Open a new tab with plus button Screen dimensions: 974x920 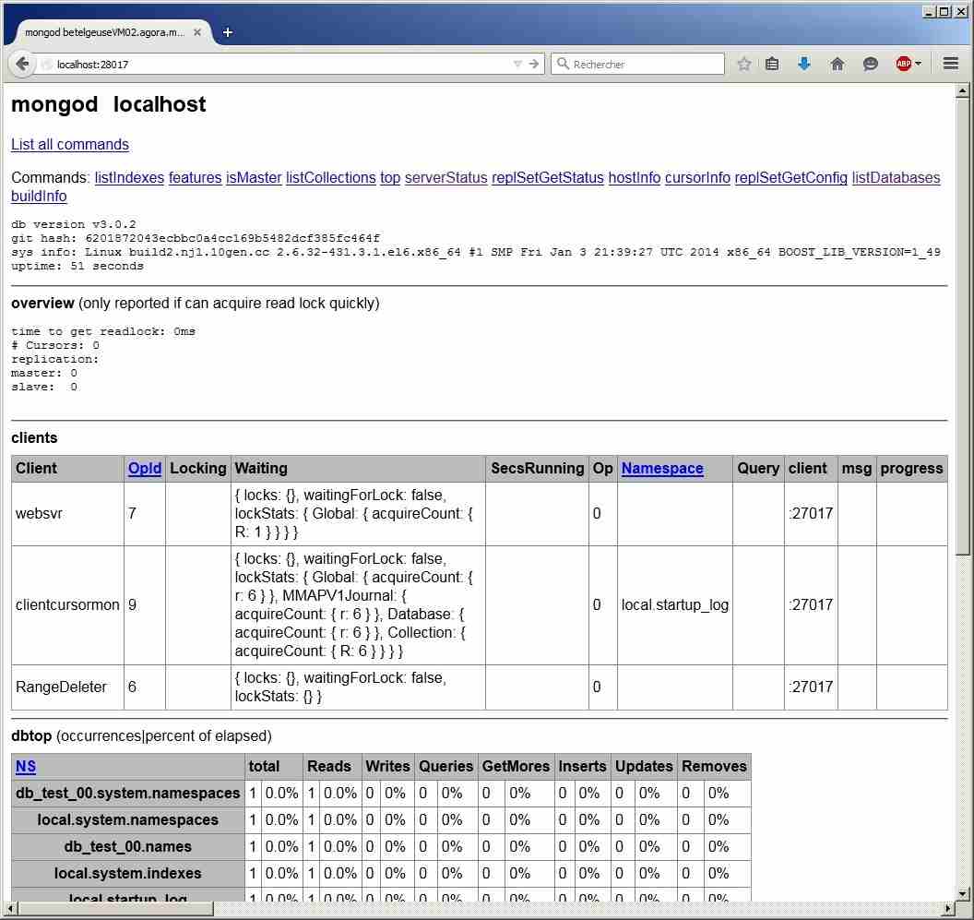coord(228,32)
